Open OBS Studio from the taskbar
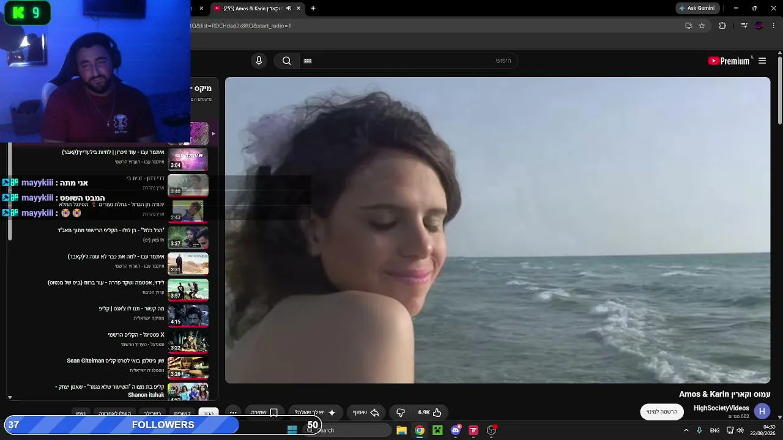This screenshot has width=783, height=440. [x=491, y=430]
